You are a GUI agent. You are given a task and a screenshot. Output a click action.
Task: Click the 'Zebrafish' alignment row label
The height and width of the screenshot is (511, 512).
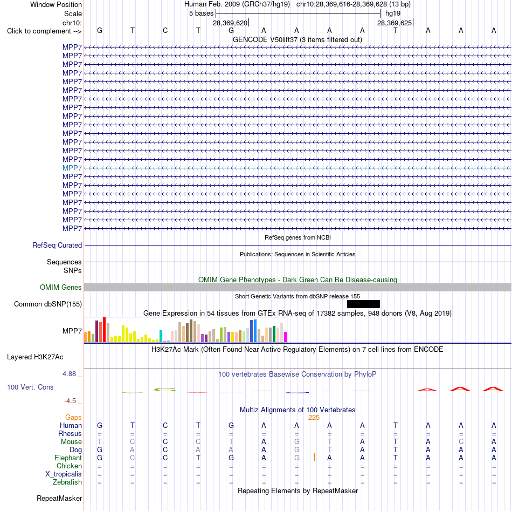coord(67,482)
